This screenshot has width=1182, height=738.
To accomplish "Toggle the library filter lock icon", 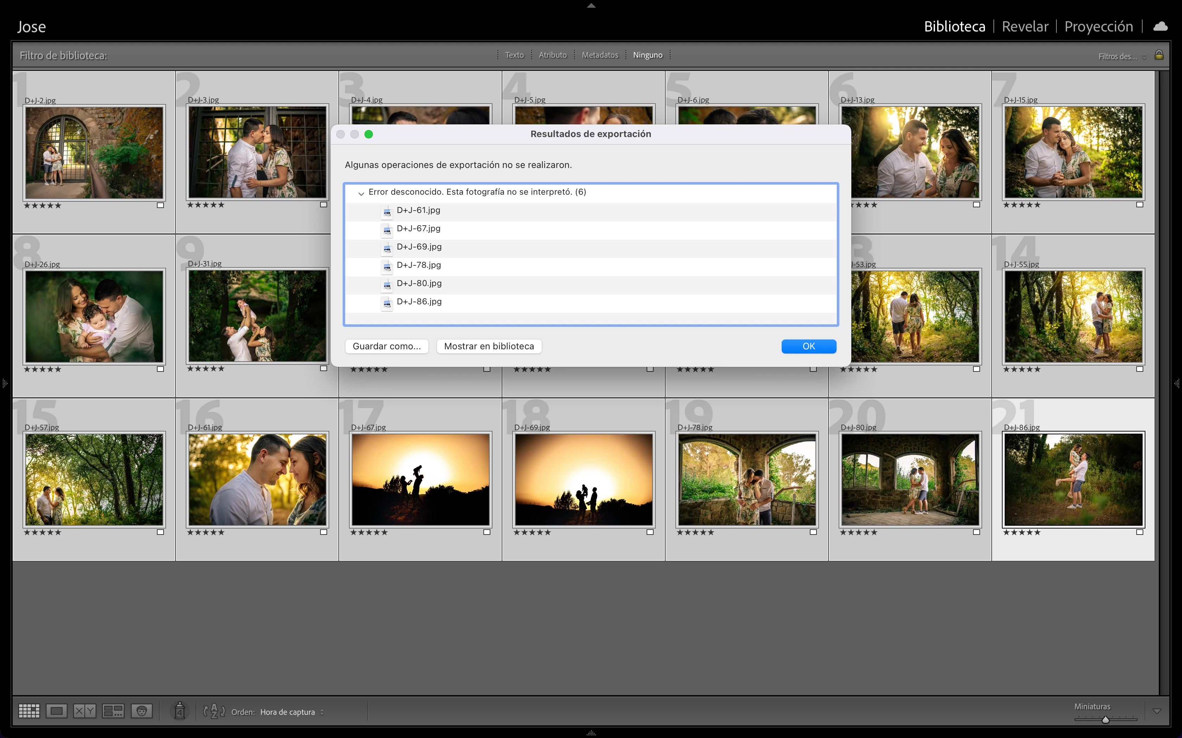I will point(1158,55).
